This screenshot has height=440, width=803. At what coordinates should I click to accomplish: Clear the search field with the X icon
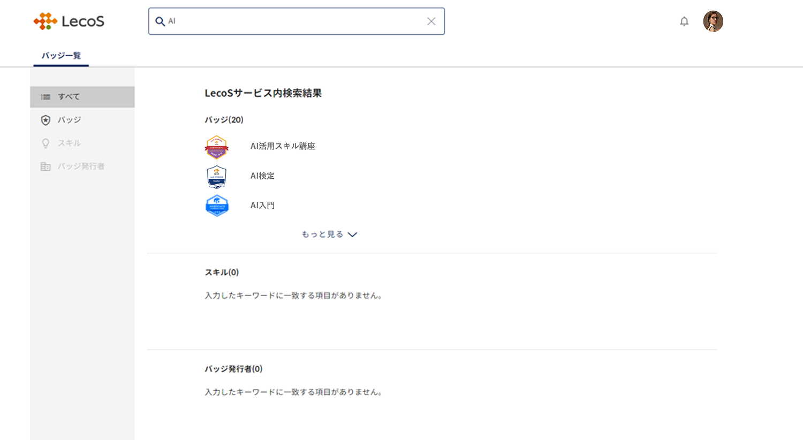tap(431, 21)
